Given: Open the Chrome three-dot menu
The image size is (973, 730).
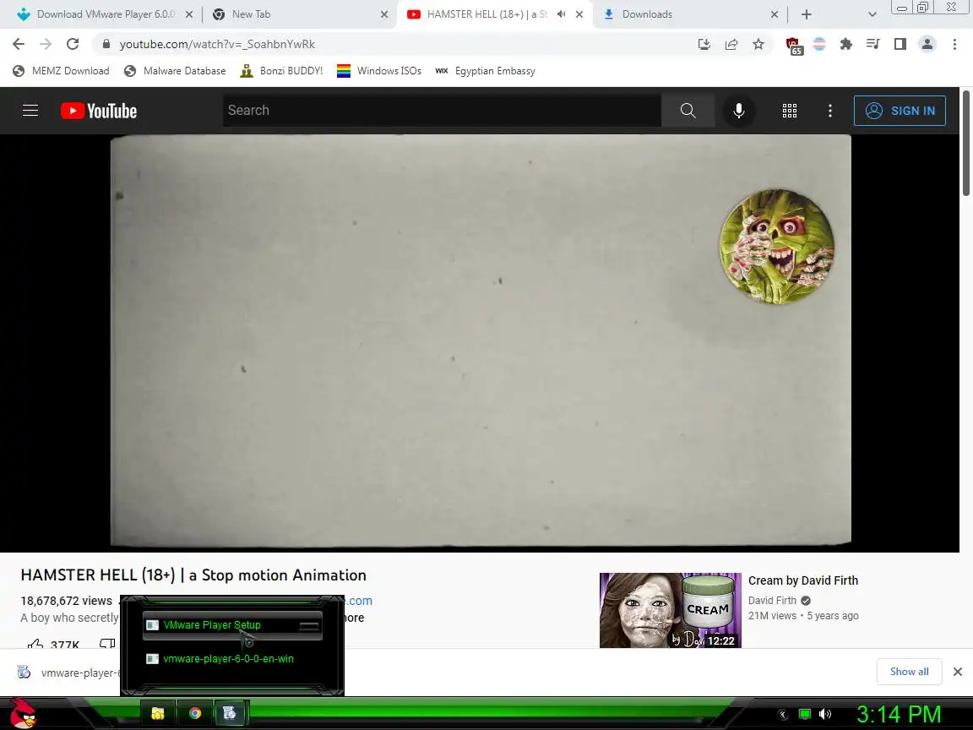Looking at the screenshot, I should 954,44.
